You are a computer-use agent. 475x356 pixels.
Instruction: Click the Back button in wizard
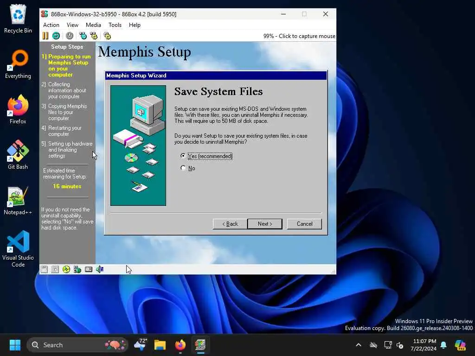coord(230,224)
